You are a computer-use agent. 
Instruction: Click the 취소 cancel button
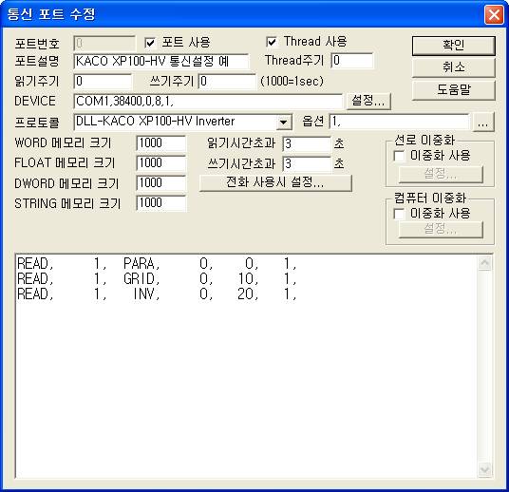454,67
